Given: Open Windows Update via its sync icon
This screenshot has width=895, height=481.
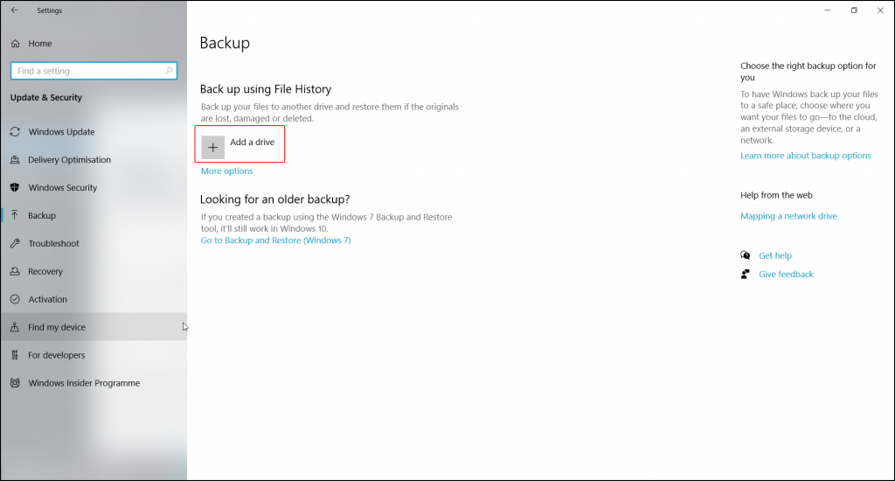Looking at the screenshot, I should coord(15,132).
